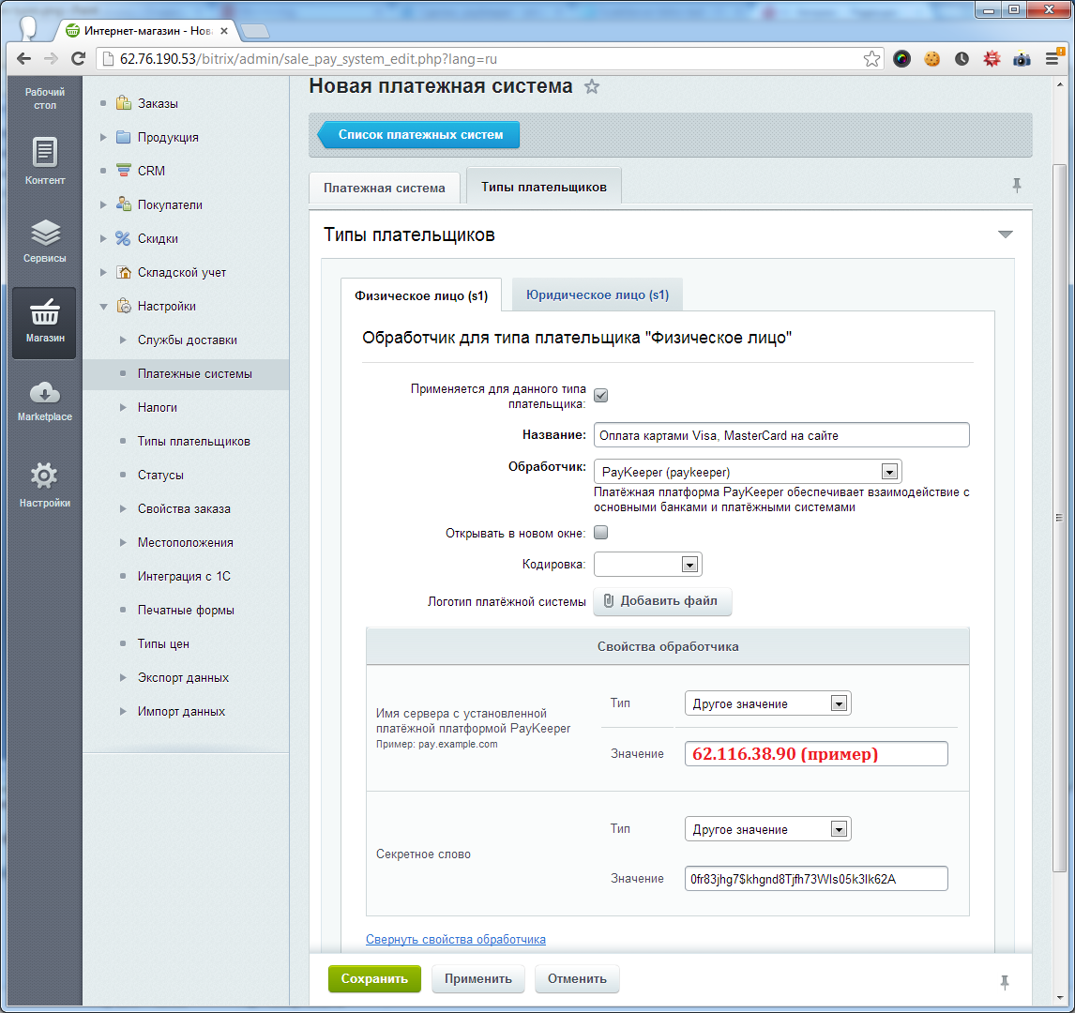Screen dimensions: 1075x1013
Task: Click the pin icon beside the tabs
Action: 1016,186
